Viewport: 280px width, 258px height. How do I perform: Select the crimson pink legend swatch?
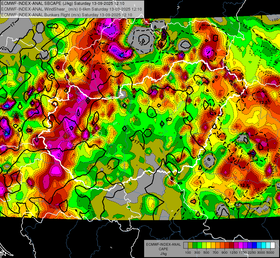pyautogui.click(x=236, y=245)
